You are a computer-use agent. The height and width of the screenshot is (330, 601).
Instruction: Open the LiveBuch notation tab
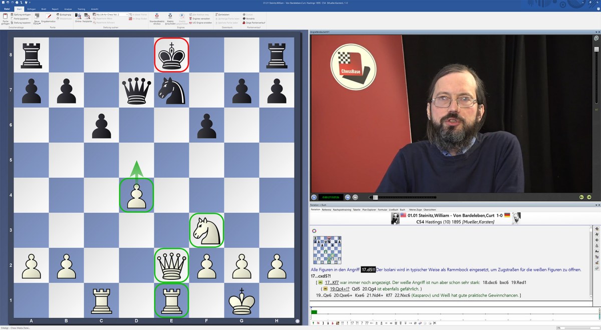point(393,209)
